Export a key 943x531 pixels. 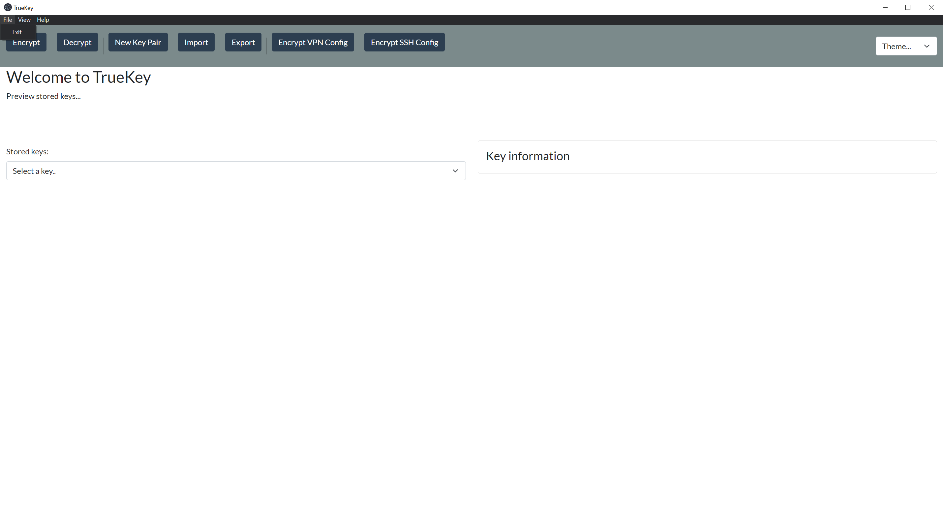tap(243, 42)
